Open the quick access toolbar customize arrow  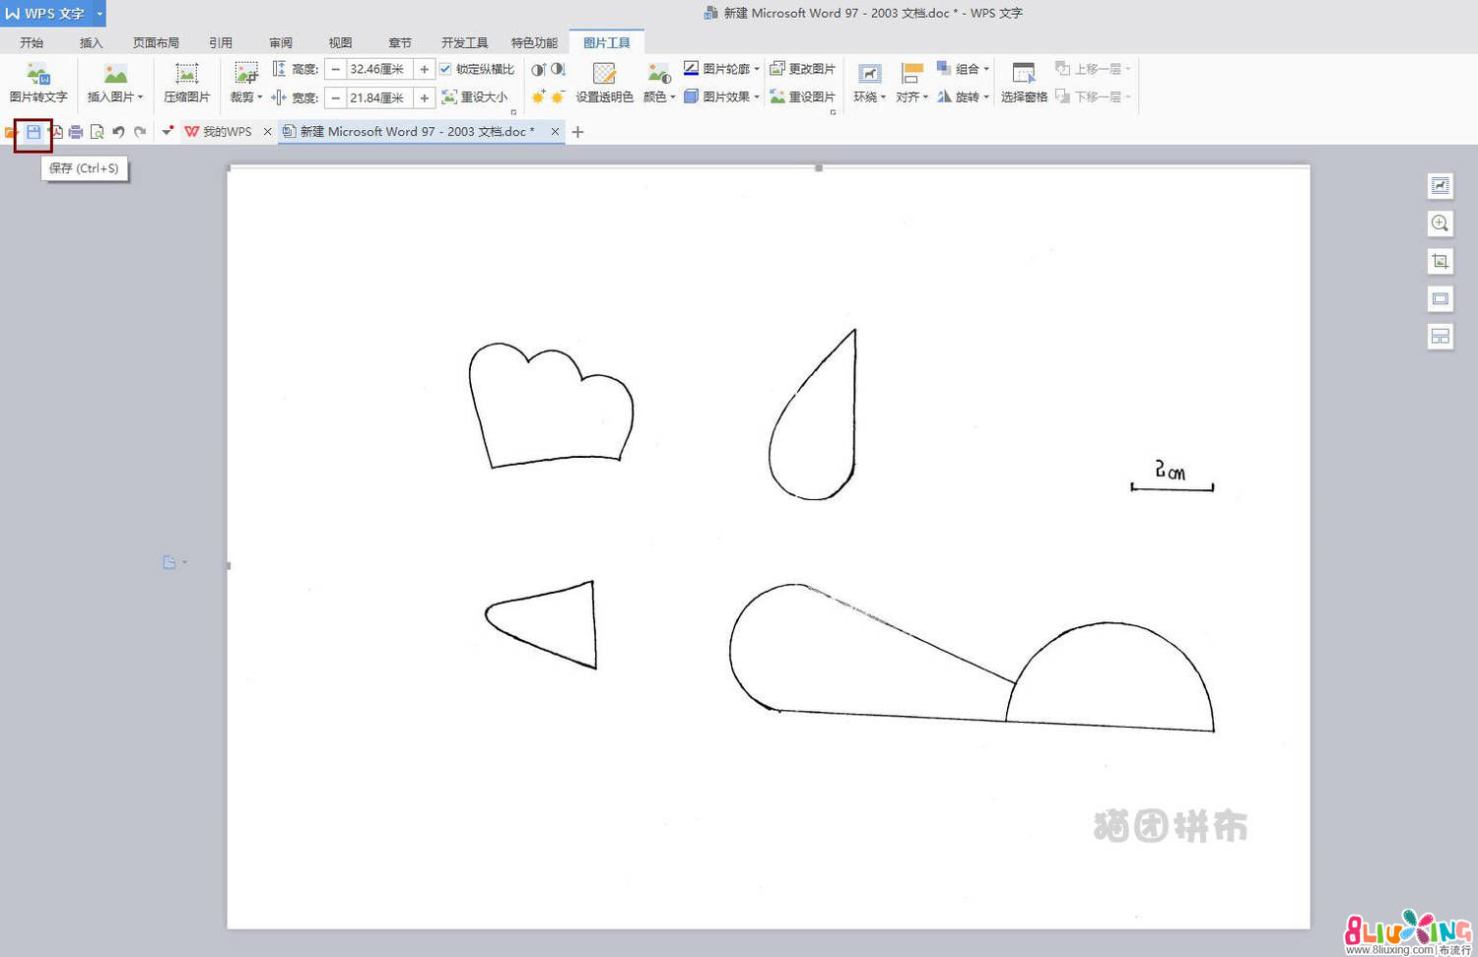pyautogui.click(x=168, y=132)
